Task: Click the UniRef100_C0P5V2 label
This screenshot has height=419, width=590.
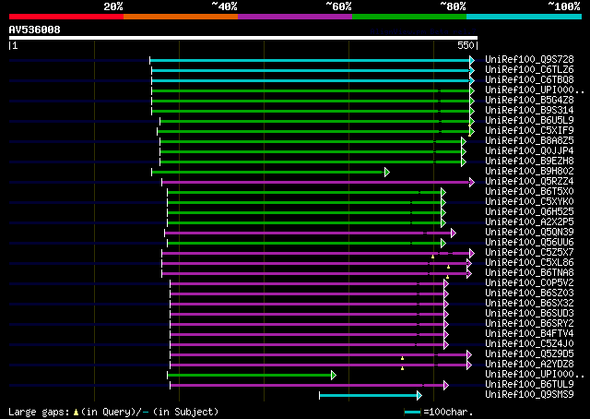Action: point(529,283)
